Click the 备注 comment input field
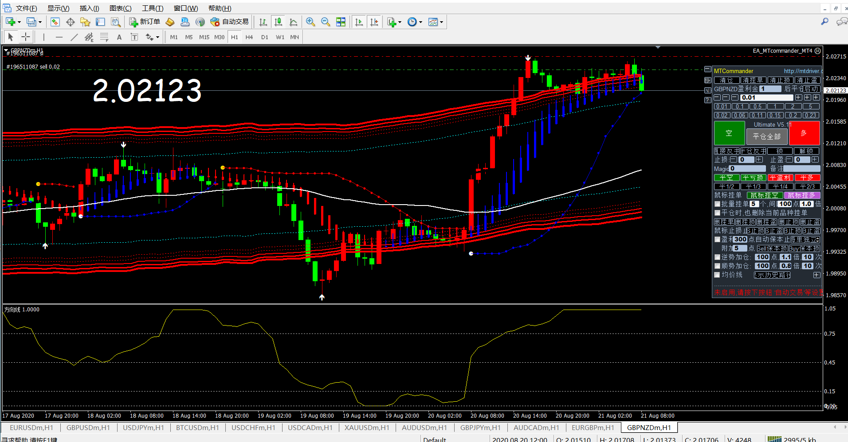The image size is (848, 442). [x=802, y=168]
